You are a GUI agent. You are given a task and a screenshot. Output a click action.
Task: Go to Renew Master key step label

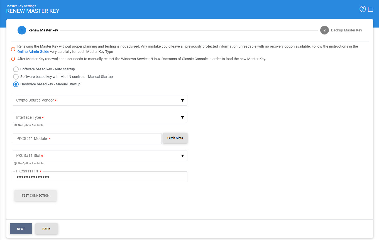[x=43, y=30]
